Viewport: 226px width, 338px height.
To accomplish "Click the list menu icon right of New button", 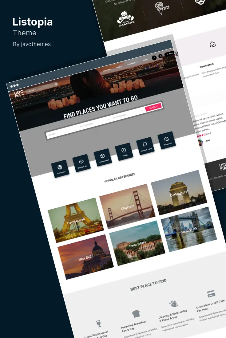I will click(x=176, y=54).
